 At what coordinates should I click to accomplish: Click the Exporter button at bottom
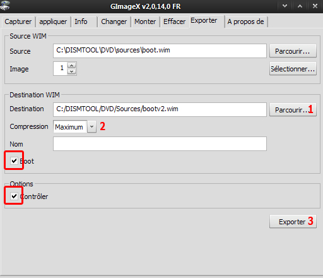(x=293, y=222)
